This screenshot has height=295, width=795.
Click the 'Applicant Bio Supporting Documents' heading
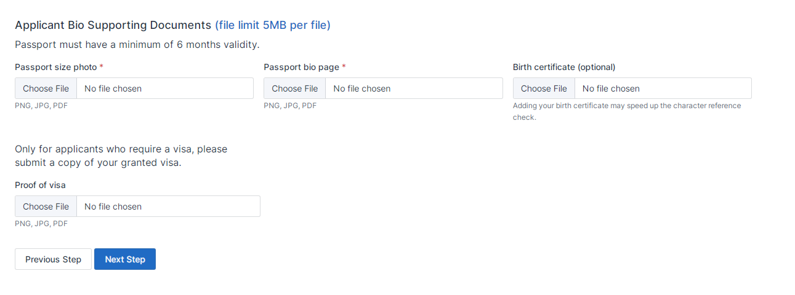(x=113, y=25)
